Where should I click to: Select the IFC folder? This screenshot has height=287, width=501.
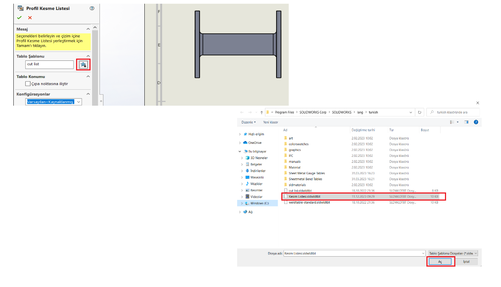point(291,156)
